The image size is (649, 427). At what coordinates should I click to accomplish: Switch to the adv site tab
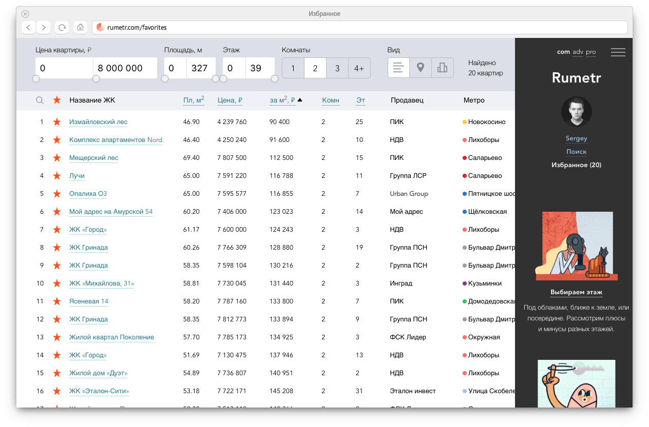578,52
